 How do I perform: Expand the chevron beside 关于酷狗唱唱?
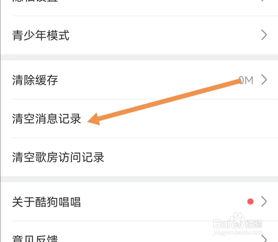pyautogui.click(x=264, y=202)
